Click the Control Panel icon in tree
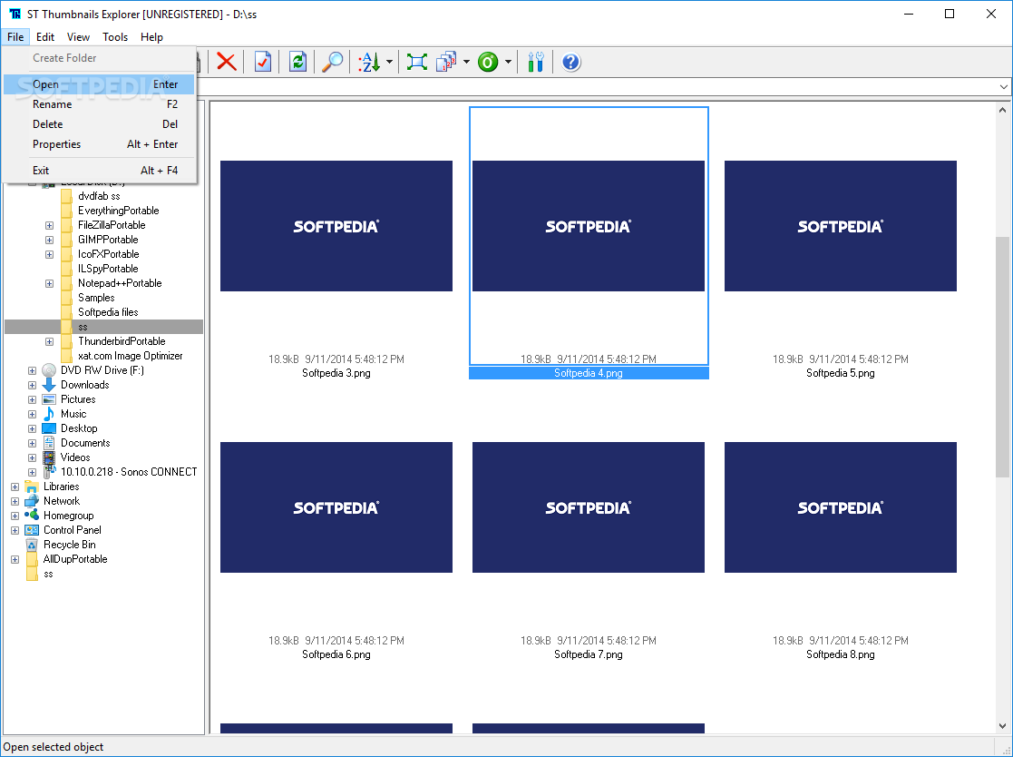Image resolution: width=1013 pixels, height=757 pixels. tap(32, 530)
